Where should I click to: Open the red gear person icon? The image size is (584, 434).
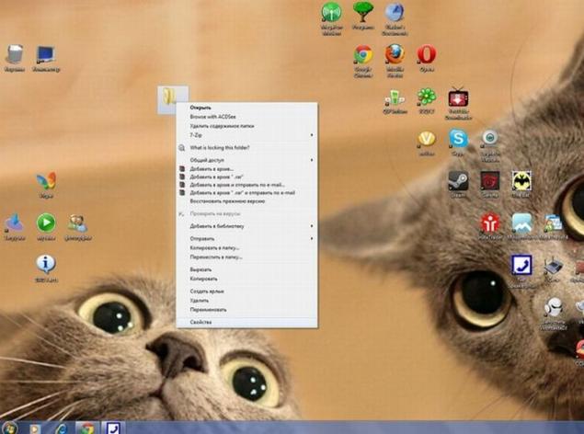pyautogui.click(x=490, y=223)
